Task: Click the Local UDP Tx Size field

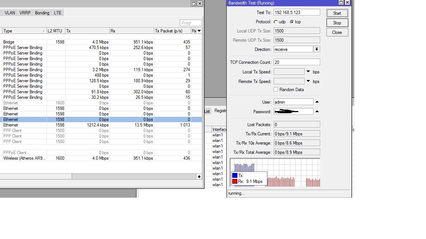Action: click(x=297, y=31)
